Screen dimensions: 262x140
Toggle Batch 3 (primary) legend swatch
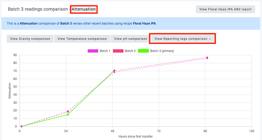click(144, 51)
